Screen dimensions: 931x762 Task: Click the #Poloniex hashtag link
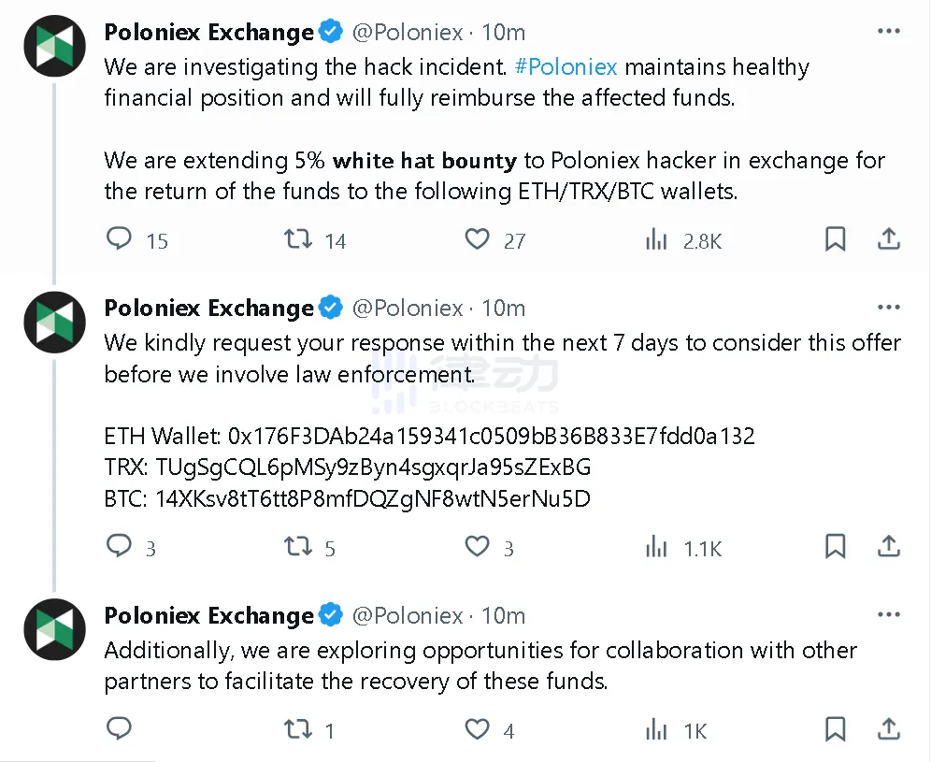[566, 67]
